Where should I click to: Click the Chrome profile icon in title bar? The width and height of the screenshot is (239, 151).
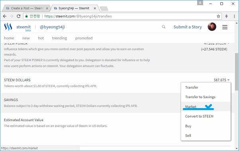click(200, 3)
